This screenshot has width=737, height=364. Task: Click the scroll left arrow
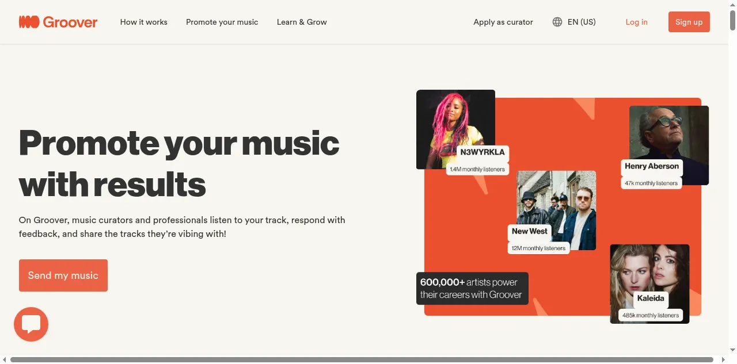pos(5,359)
